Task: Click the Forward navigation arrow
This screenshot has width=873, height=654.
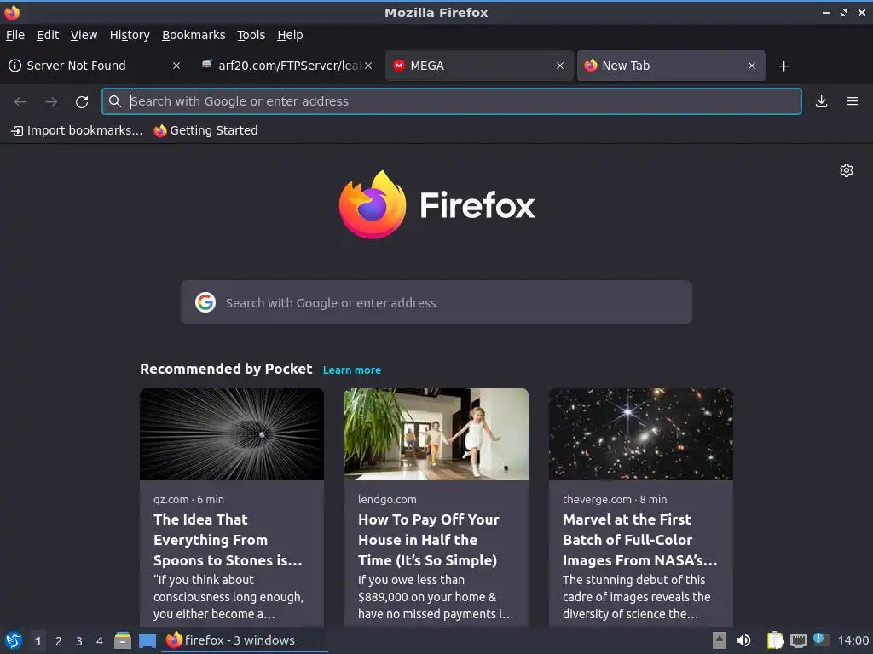Action: coord(51,101)
